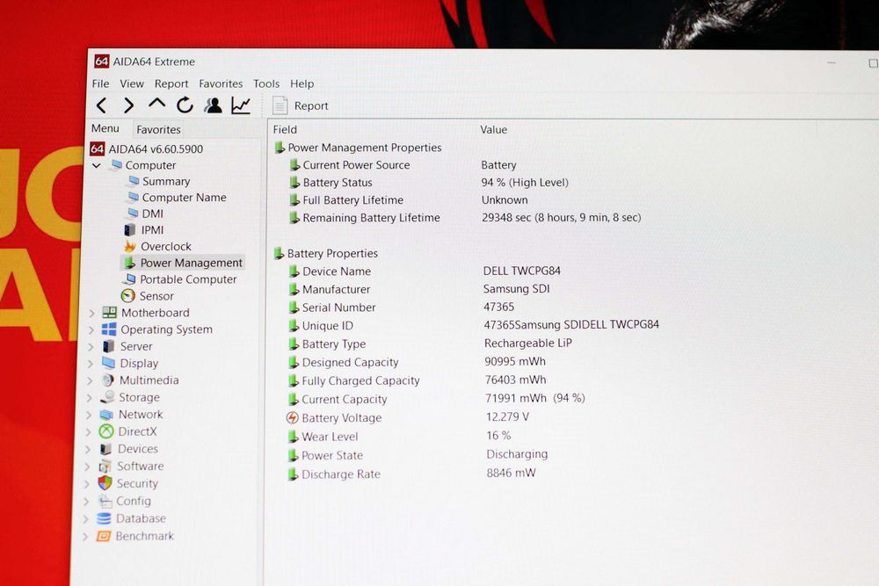Go forward with the right arrow toolbar icon
The width and height of the screenshot is (879, 586).
129,105
